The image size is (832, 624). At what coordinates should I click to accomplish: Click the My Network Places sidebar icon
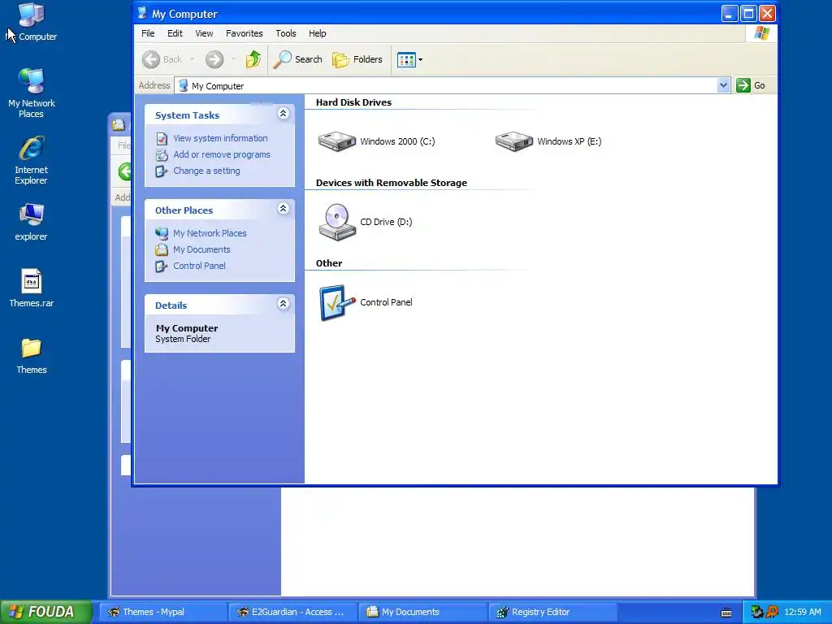[x=162, y=233]
